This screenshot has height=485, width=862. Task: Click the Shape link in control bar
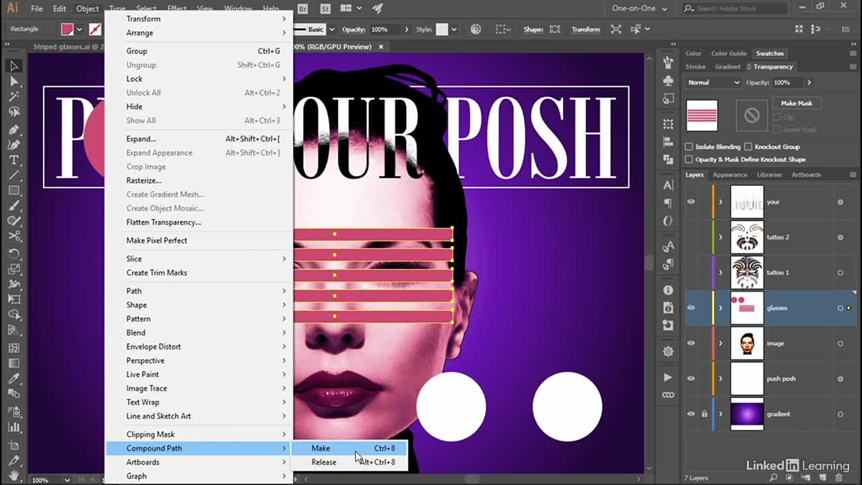[x=533, y=29]
